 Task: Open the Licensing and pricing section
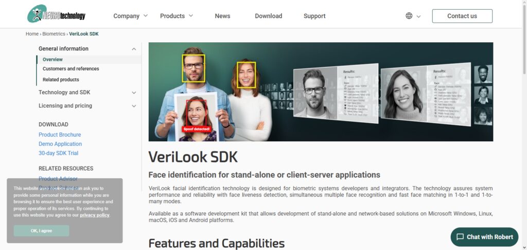click(65, 106)
